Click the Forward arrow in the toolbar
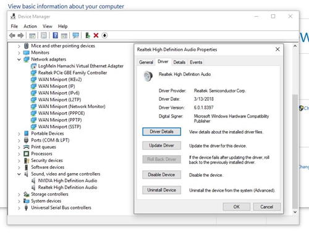Image resolution: width=309 pixels, height=233 pixels. click(20, 35)
